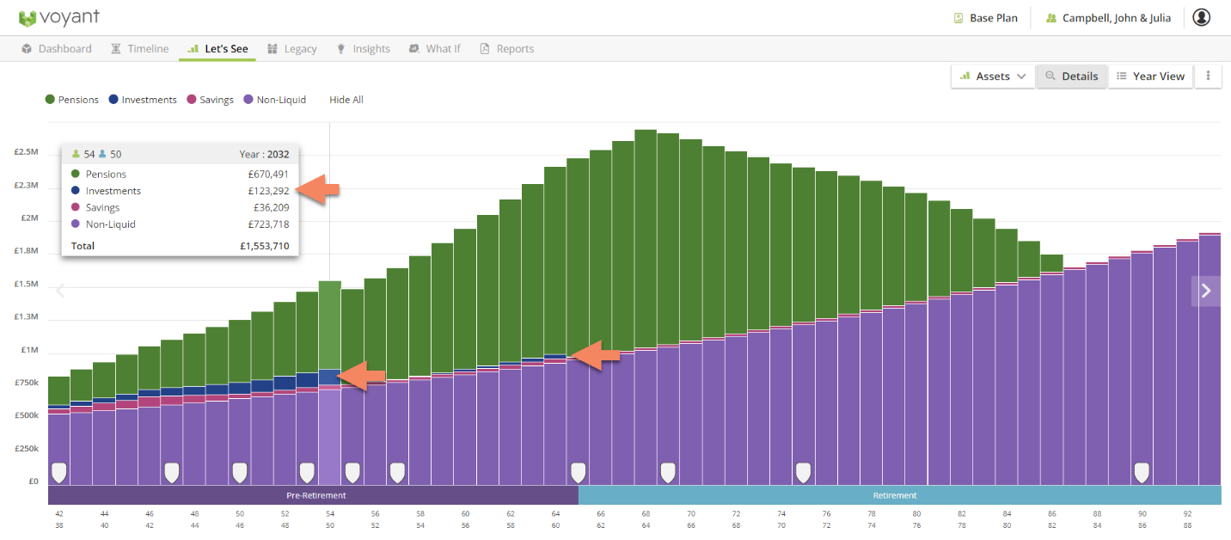Click the event marker at age 90
This screenshot has width=1231, height=540.
1142,472
